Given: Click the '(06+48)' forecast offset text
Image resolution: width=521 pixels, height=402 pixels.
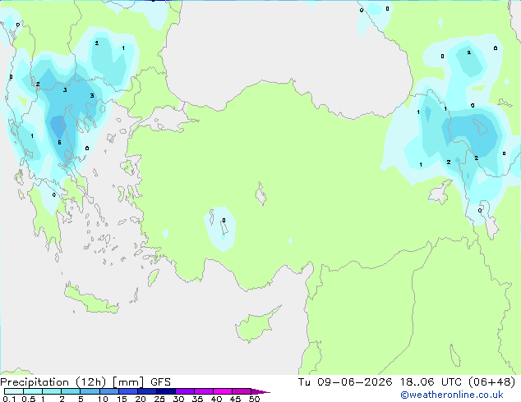Looking at the screenshot, I should click(x=492, y=382).
